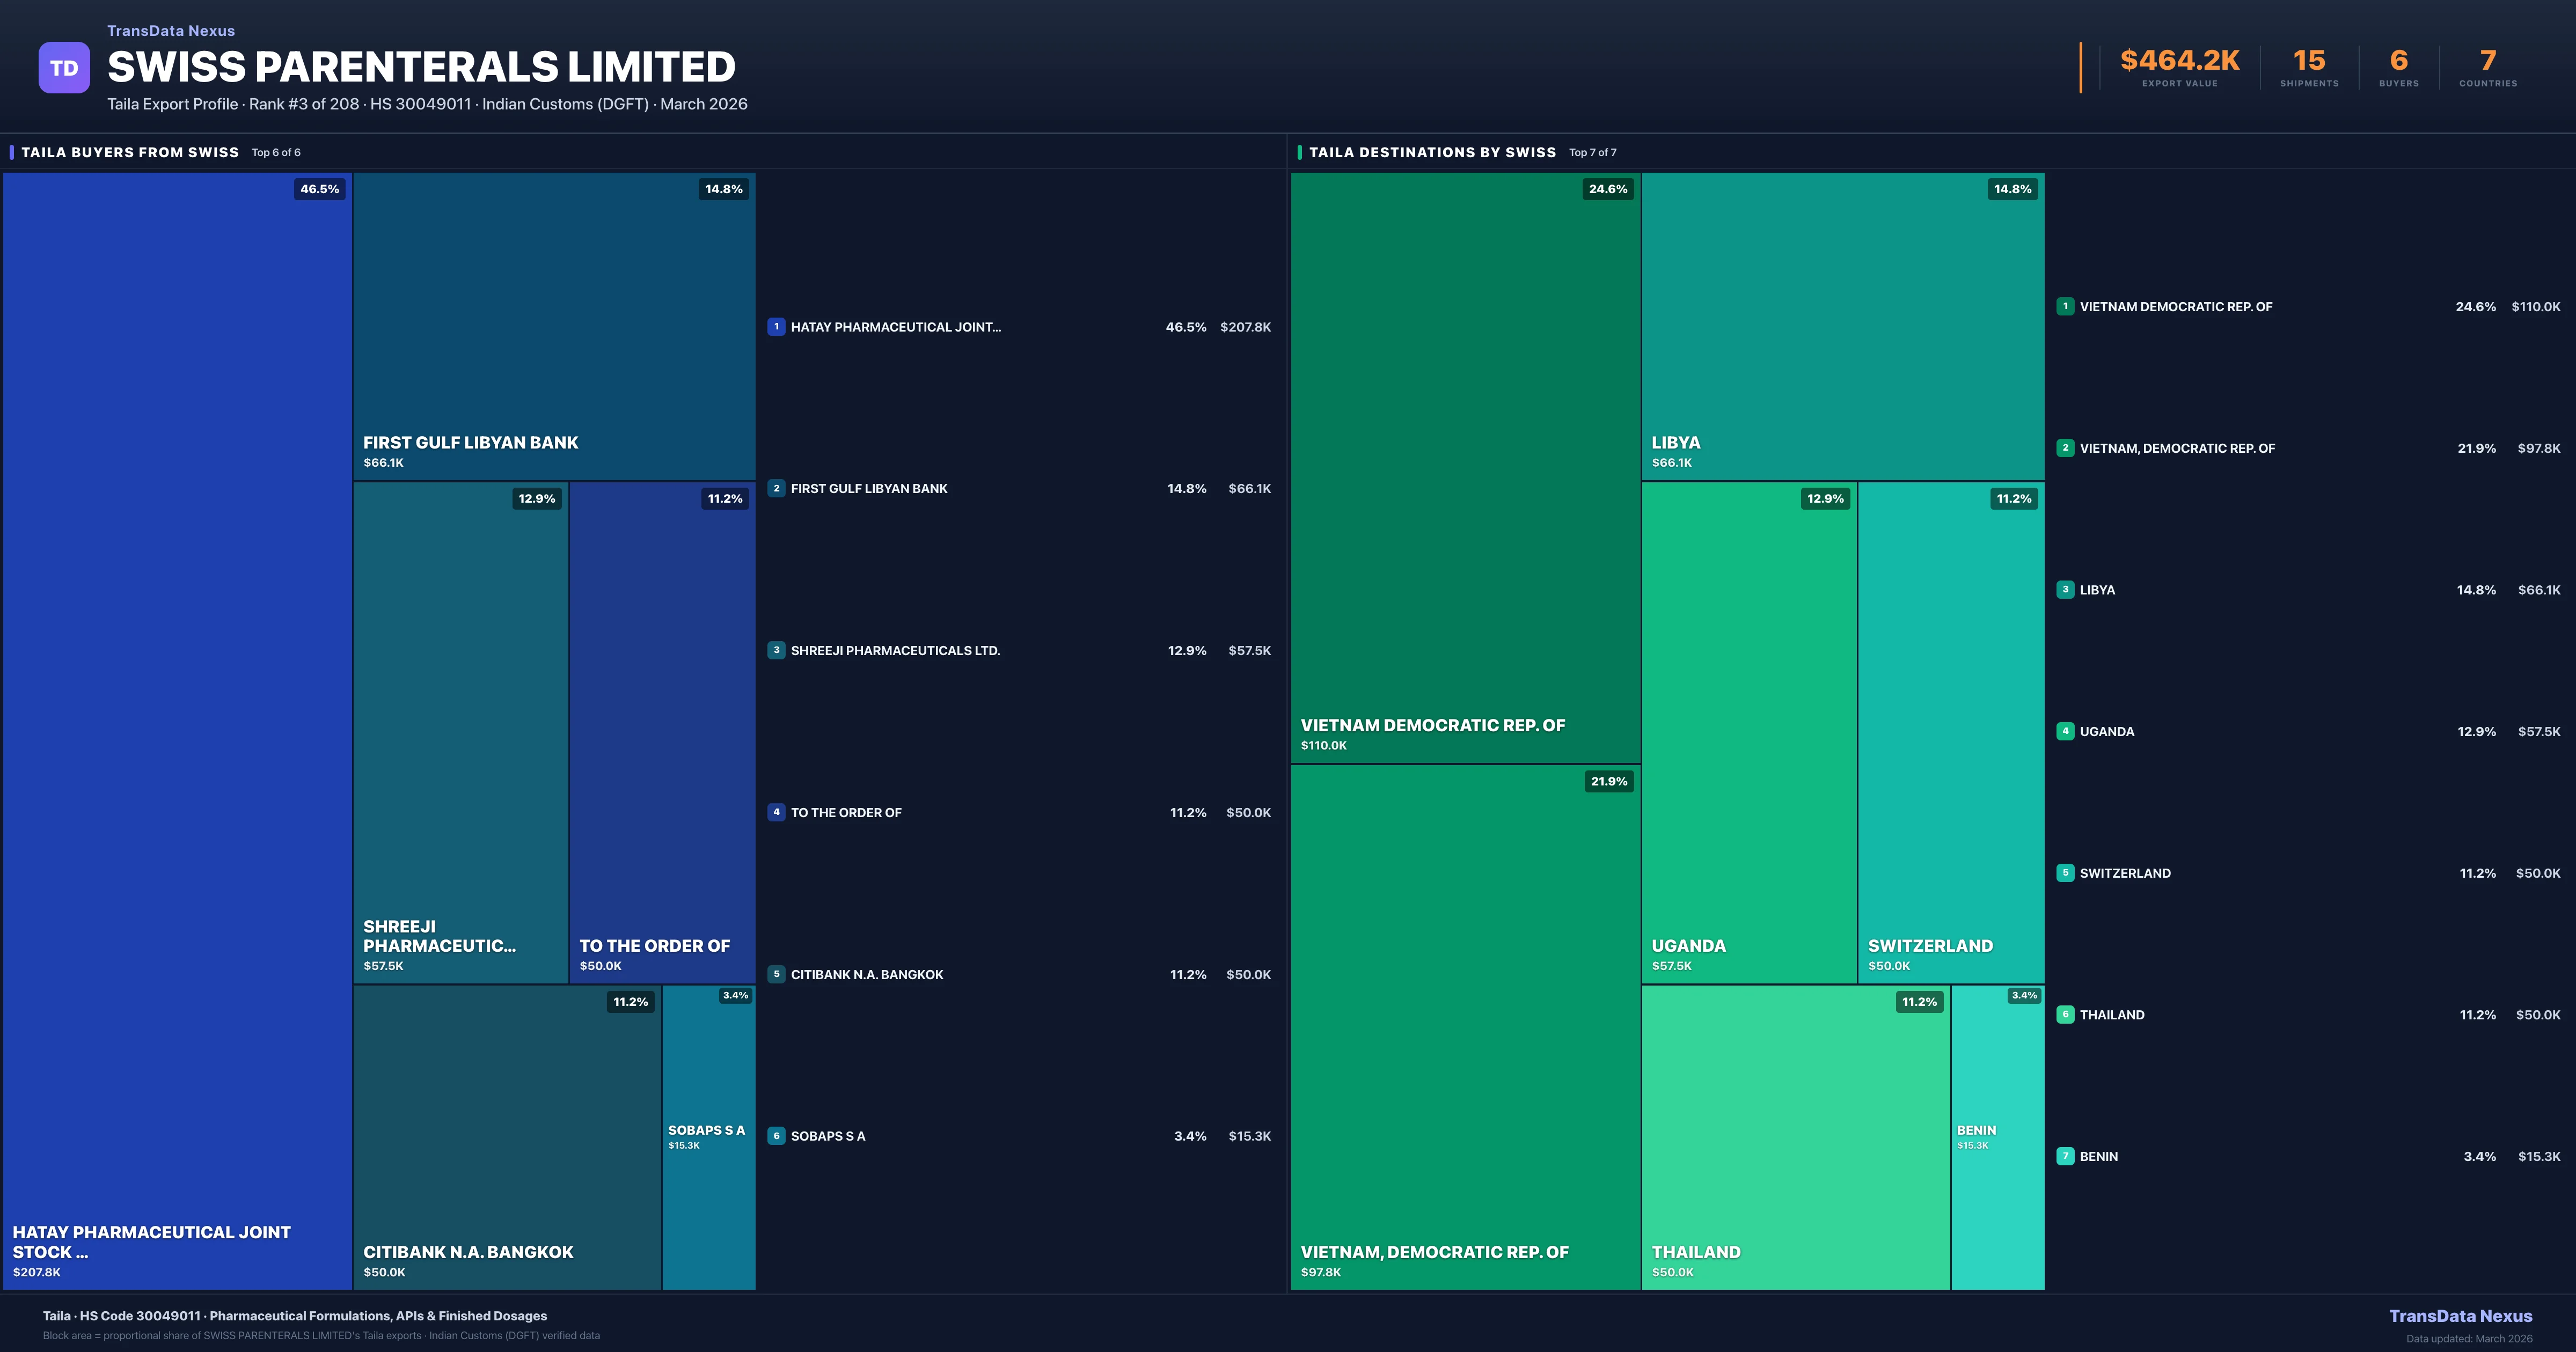2576x1352 pixels.
Task: Select the HATAY PHARMACEUTICAL JOINT STOCK treemap block
Action: 177,730
